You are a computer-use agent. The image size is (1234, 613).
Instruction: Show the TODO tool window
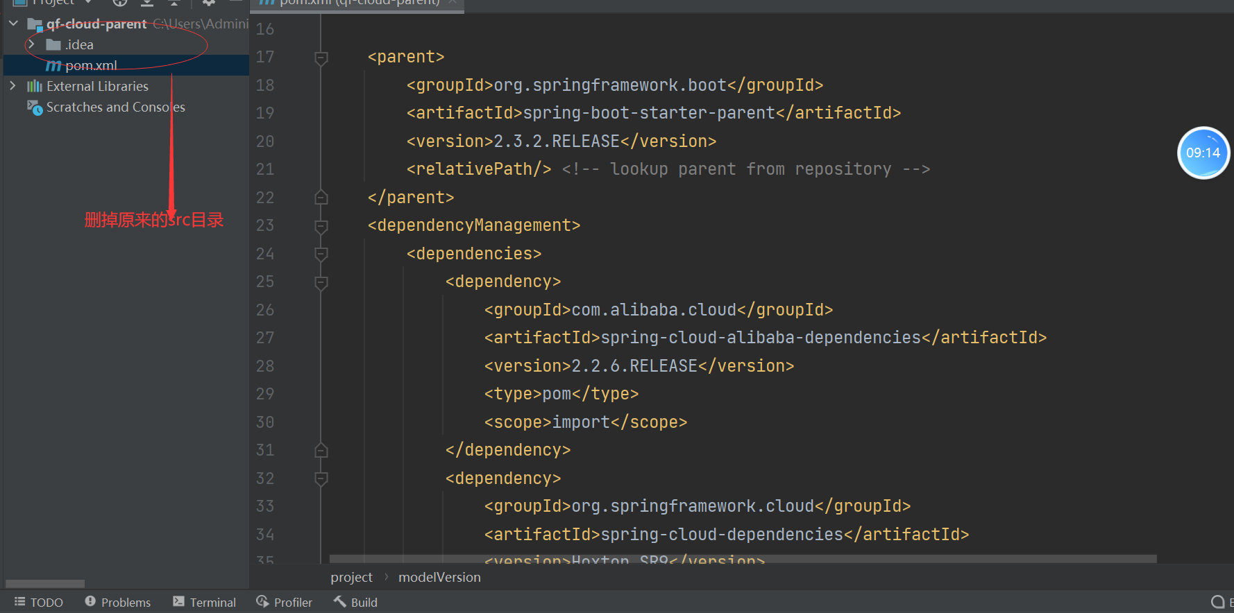(39, 602)
